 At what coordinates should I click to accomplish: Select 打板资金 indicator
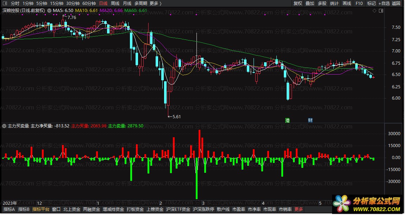135,209
